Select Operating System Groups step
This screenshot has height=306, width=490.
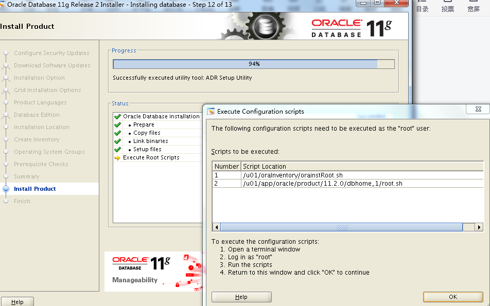(49, 152)
